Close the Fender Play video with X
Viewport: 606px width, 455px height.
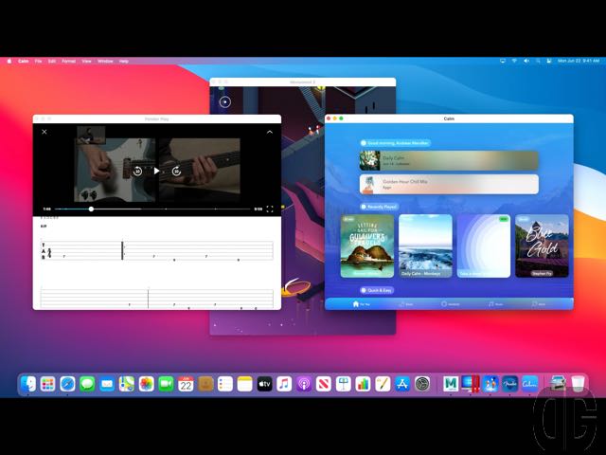click(45, 132)
